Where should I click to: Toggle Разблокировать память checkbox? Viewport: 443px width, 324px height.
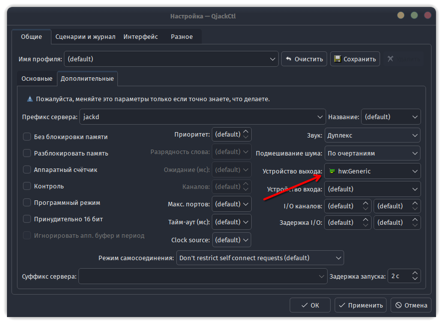(x=27, y=153)
